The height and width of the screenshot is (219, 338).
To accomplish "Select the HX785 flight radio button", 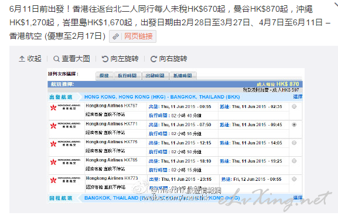I will (294, 161).
